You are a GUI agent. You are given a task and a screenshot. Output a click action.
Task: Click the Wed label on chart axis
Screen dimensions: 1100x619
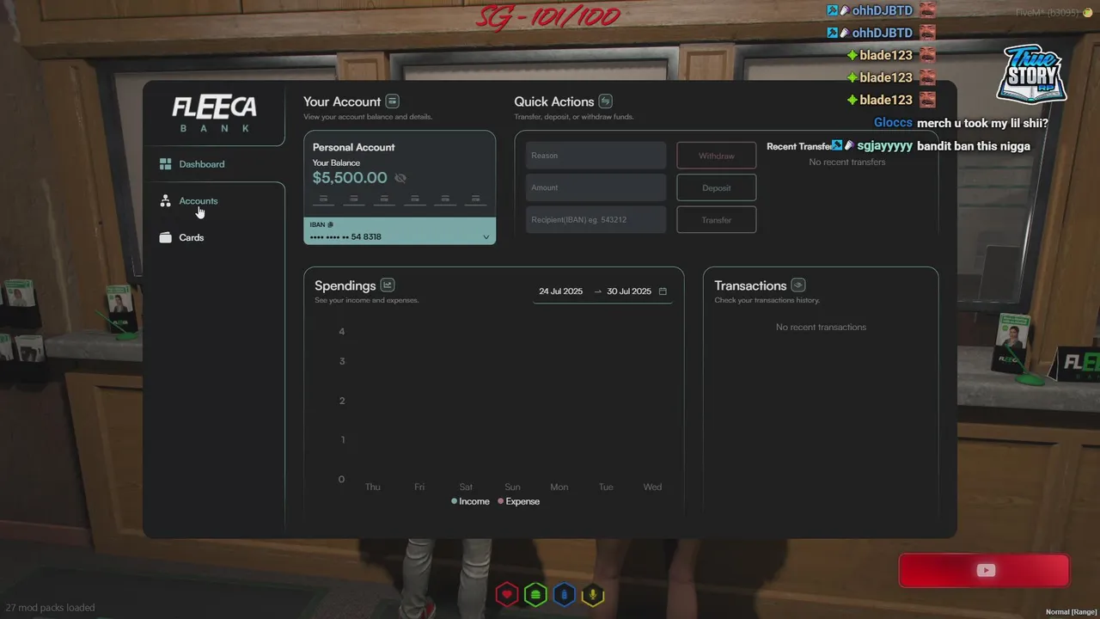tap(652, 487)
